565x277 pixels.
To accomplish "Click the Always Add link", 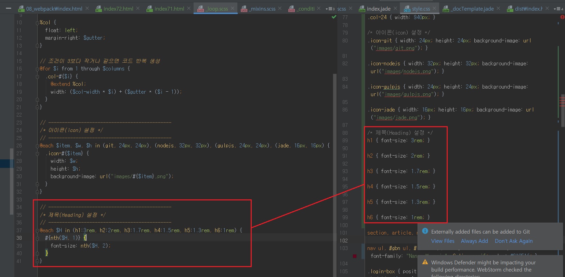I will 474,241.
